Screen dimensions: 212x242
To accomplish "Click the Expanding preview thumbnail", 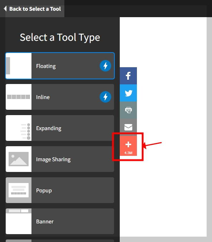I will 19,128.
